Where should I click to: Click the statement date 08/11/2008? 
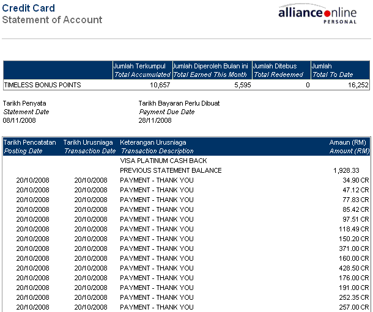pos(19,120)
